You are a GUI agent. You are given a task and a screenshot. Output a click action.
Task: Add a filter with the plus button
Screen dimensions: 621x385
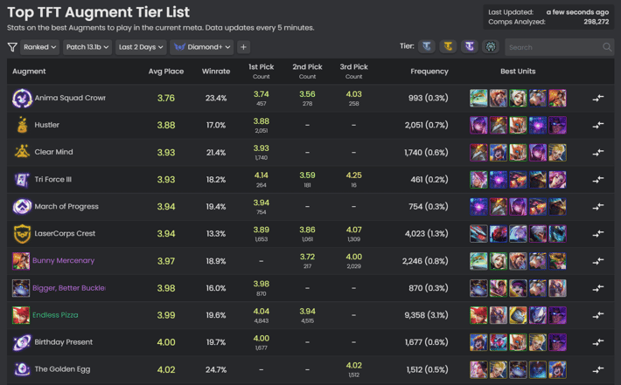coord(243,47)
